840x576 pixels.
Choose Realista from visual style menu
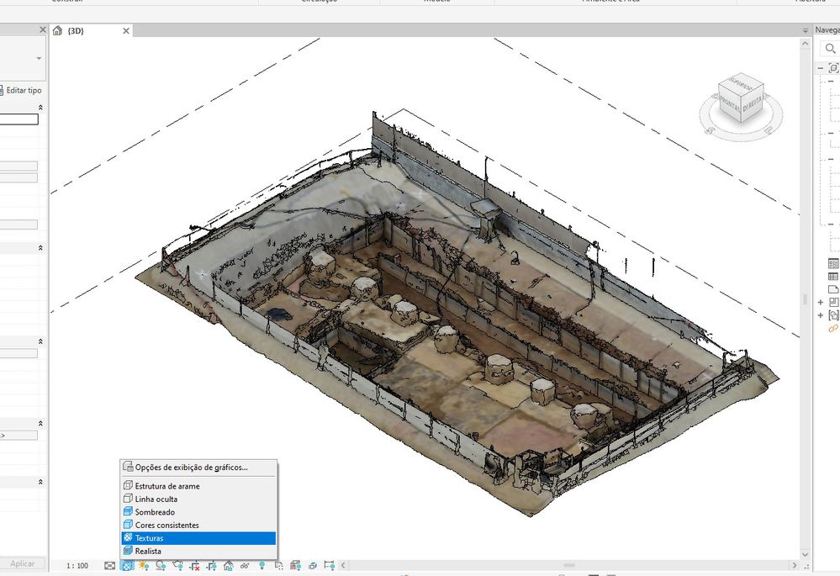tap(148, 552)
